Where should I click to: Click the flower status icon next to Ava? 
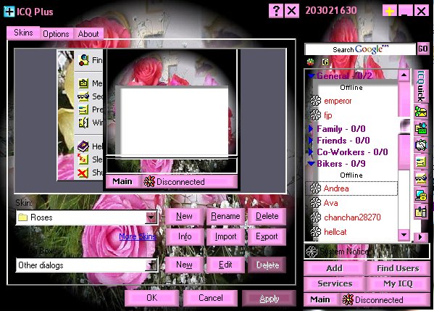click(x=315, y=203)
